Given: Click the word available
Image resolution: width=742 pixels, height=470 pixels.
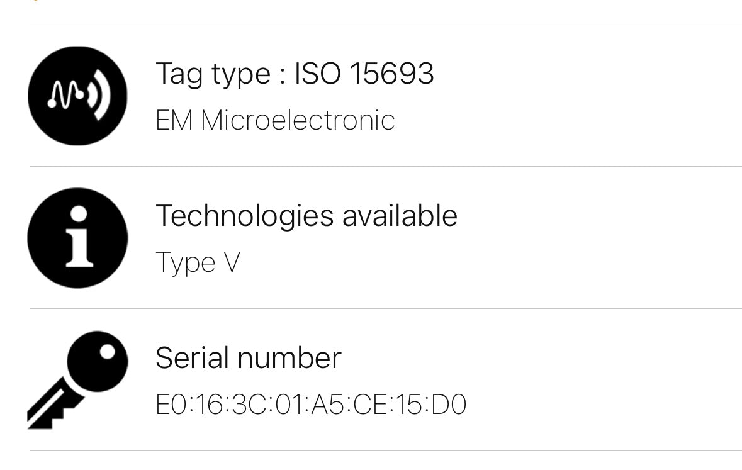Looking at the screenshot, I should pyautogui.click(x=400, y=216).
